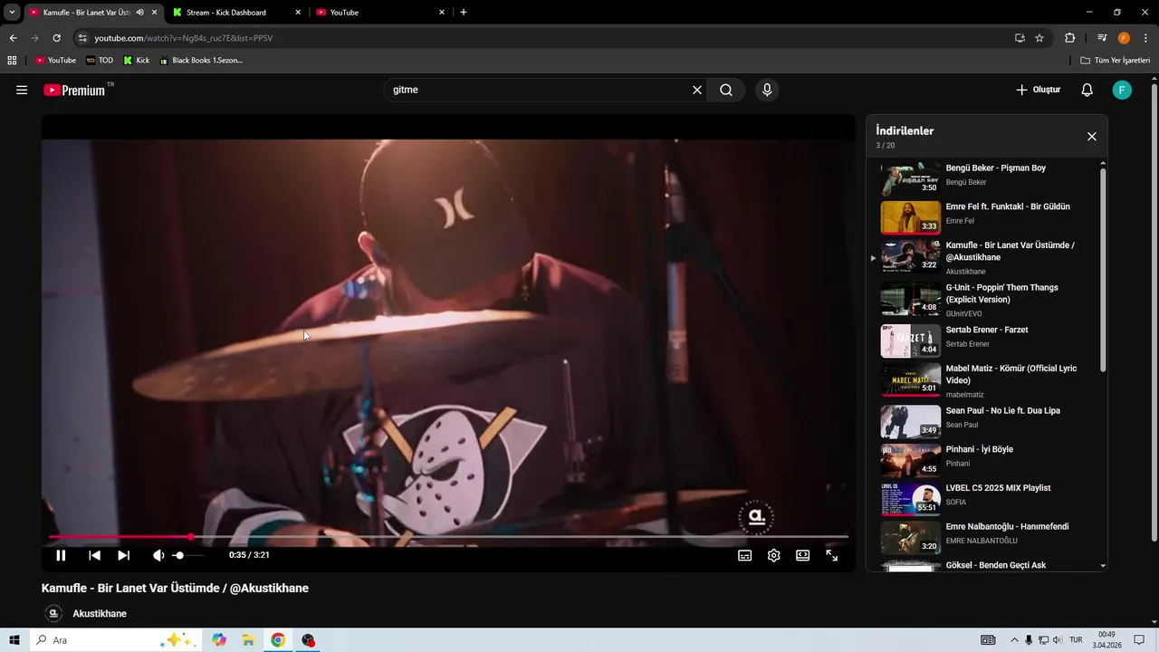Open Chrome three-dot menu
This screenshot has height=652, width=1159.
(x=1145, y=38)
